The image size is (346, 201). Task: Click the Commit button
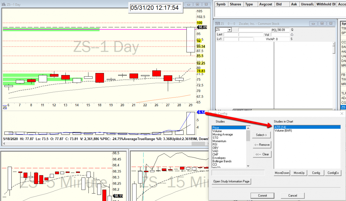(x=262, y=196)
